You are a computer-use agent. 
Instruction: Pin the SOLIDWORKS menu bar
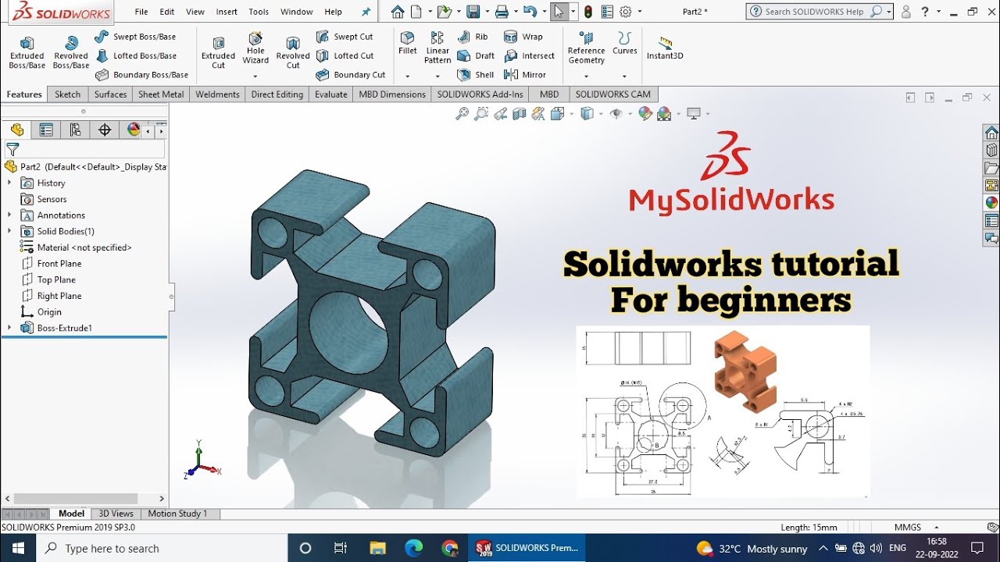point(366,12)
